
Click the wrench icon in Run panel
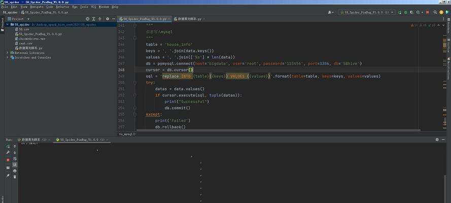pyautogui.click(x=8, y=152)
